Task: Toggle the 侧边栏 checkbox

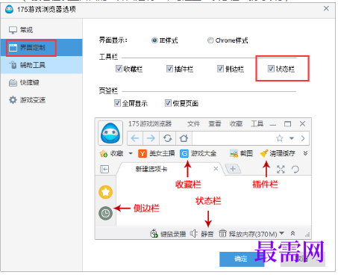Action: [x=220, y=69]
